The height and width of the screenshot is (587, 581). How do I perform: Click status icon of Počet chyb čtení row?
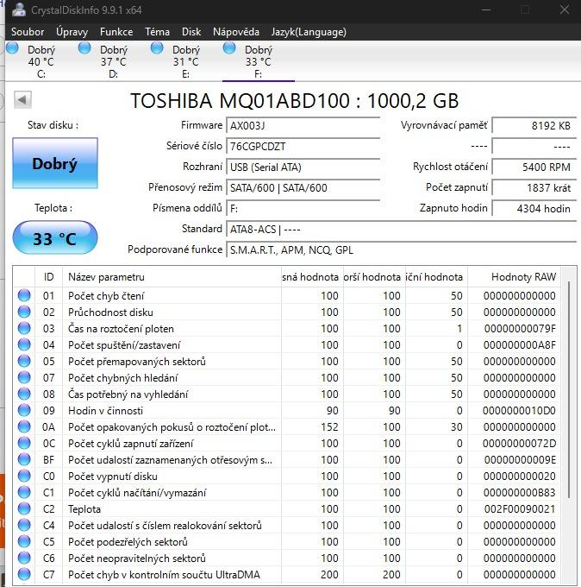pos(24,295)
